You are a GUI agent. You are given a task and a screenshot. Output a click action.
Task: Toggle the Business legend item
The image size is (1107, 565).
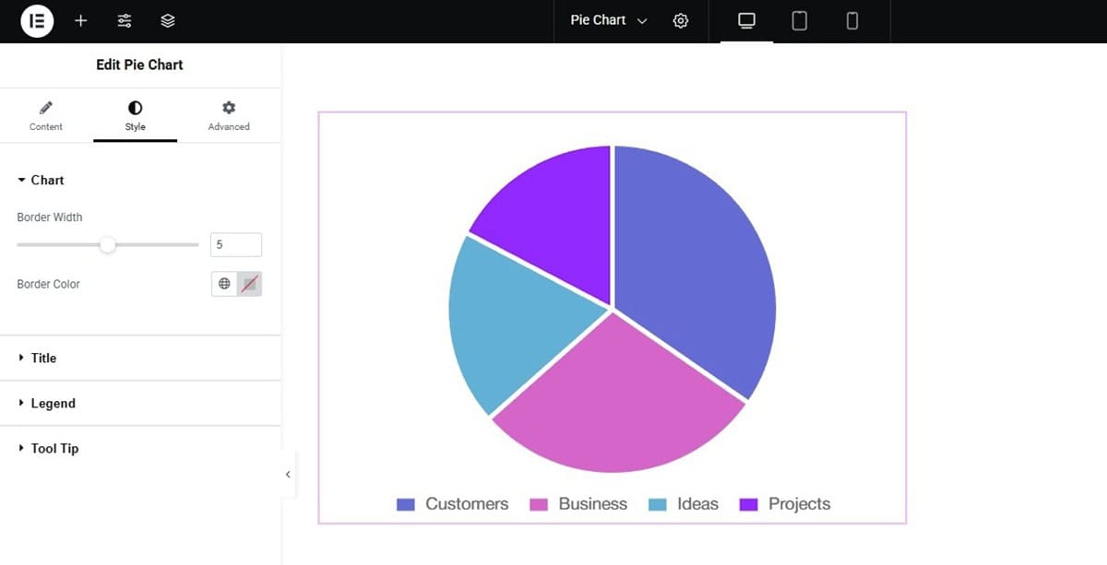(x=578, y=504)
